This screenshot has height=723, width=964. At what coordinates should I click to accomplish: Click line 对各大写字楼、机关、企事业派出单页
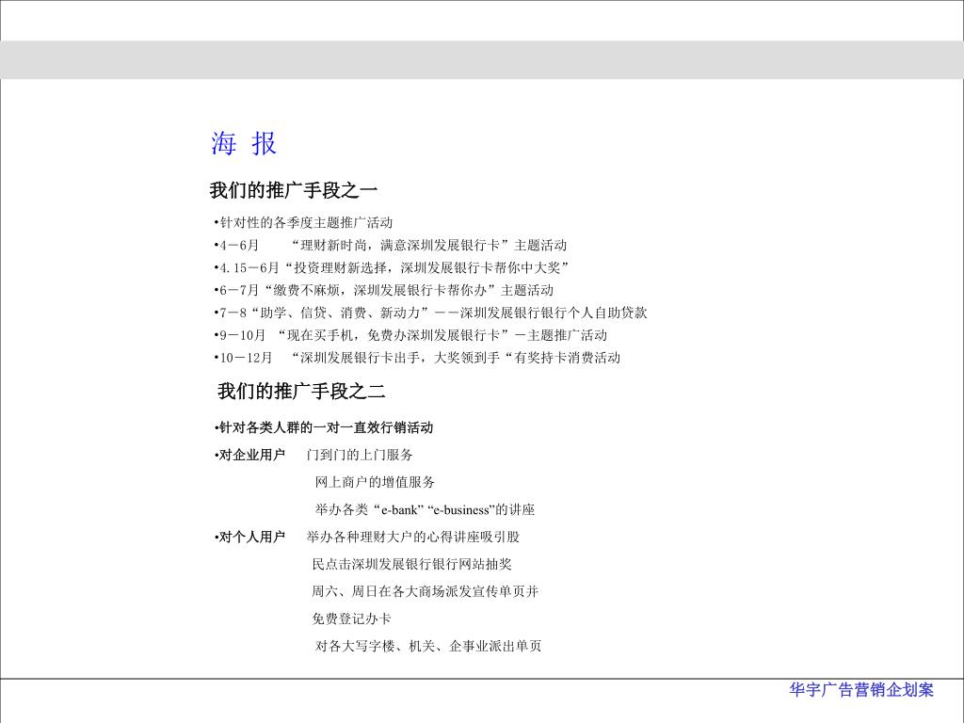pyautogui.click(x=428, y=646)
